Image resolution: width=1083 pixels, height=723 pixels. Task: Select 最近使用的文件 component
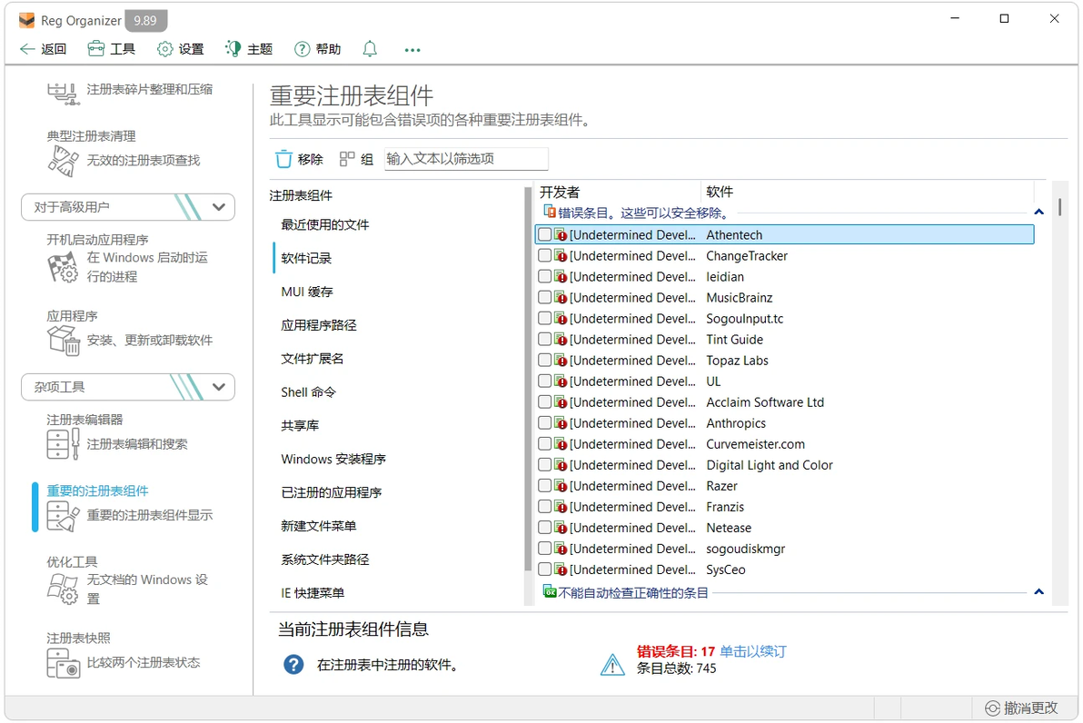click(324, 225)
